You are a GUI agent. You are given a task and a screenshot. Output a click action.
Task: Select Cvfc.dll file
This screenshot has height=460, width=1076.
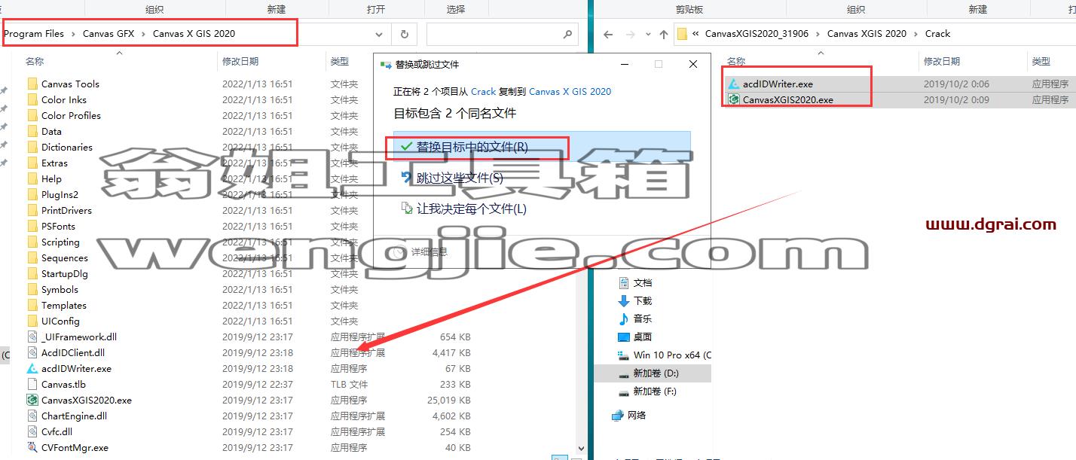tap(57, 431)
